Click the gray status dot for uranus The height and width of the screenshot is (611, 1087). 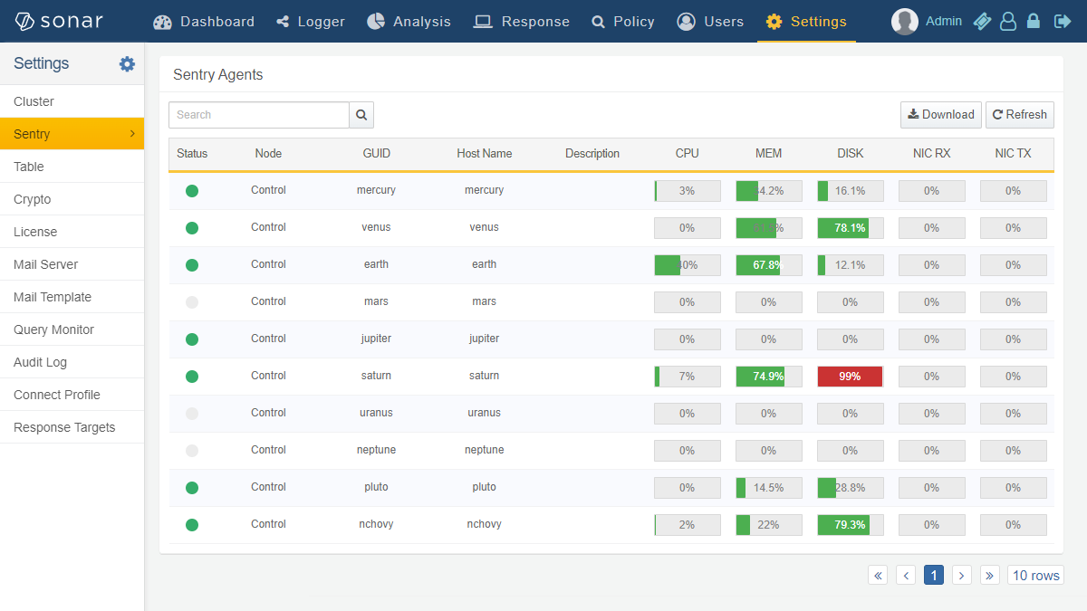192,414
